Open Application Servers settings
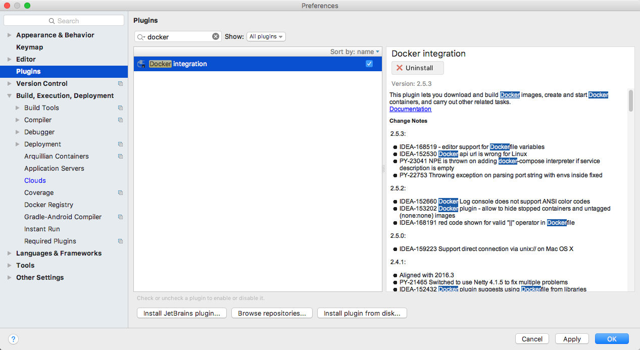 tap(54, 169)
